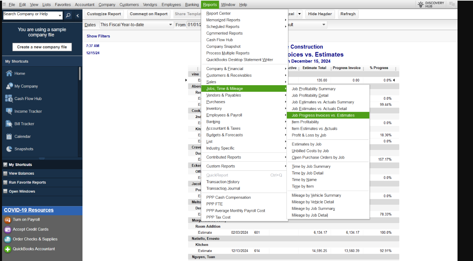Select the My Shortcuts panel section

42,165
